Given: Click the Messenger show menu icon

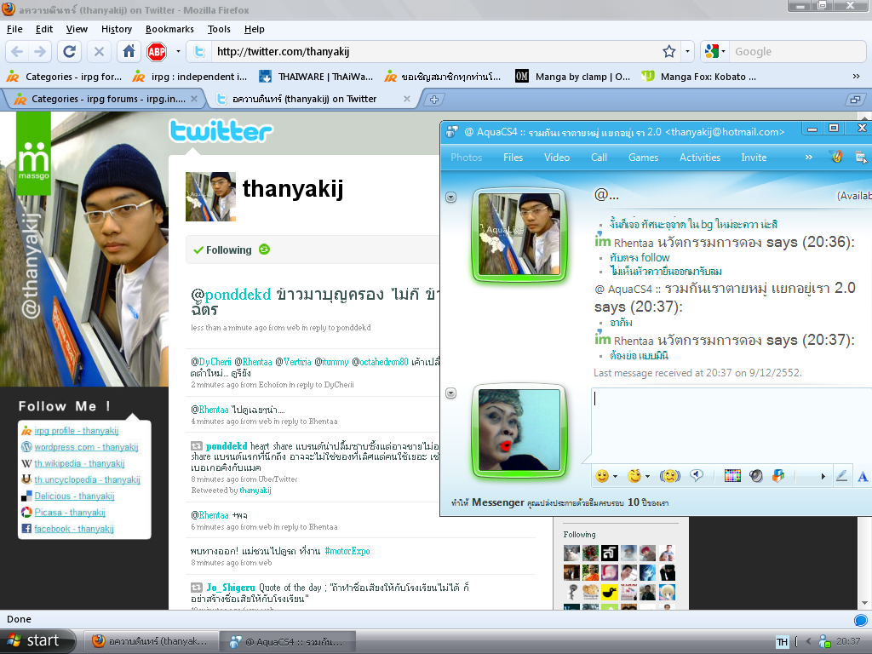Looking at the screenshot, I should coord(860,158).
